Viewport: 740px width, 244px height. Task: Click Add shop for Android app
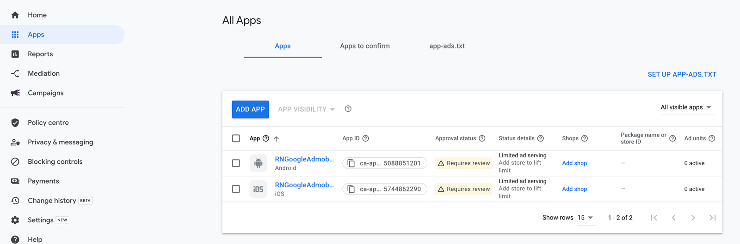[574, 163]
